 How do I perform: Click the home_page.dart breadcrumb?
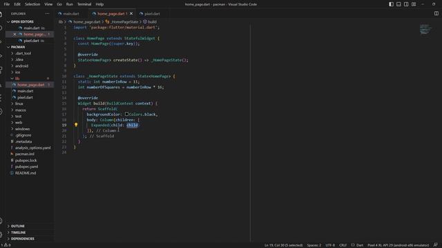tap(84, 21)
